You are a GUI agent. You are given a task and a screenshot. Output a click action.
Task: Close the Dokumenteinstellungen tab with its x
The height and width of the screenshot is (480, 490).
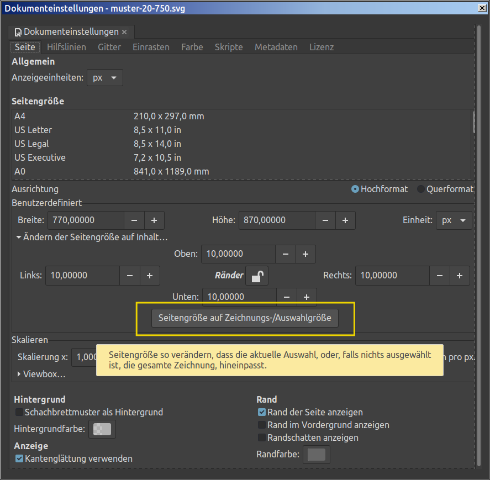124,32
